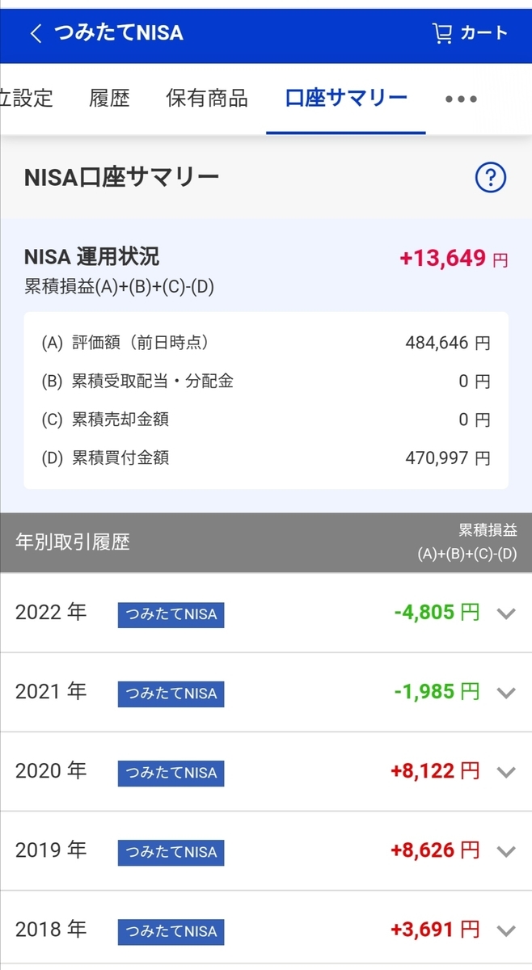Image resolution: width=532 pixels, height=970 pixels.
Task: Open the partially visible 積立設定 tab
Action: [x=27, y=99]
